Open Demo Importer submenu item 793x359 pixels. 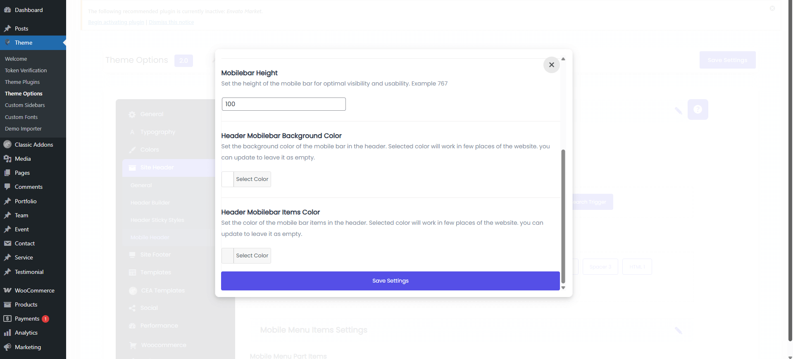click(x=23, y=129)
